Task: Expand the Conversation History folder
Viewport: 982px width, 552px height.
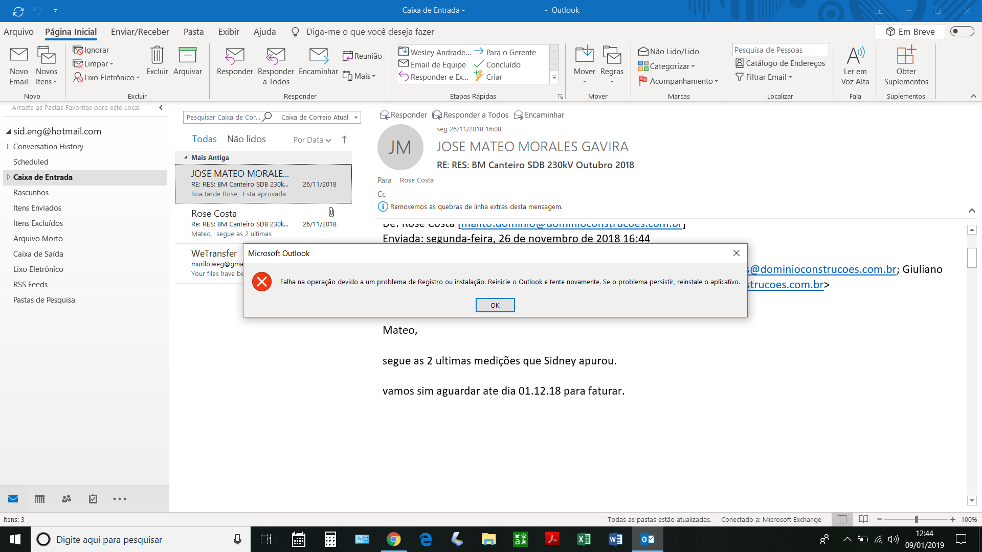Action: pyautogui.click(x=8, y=147)
